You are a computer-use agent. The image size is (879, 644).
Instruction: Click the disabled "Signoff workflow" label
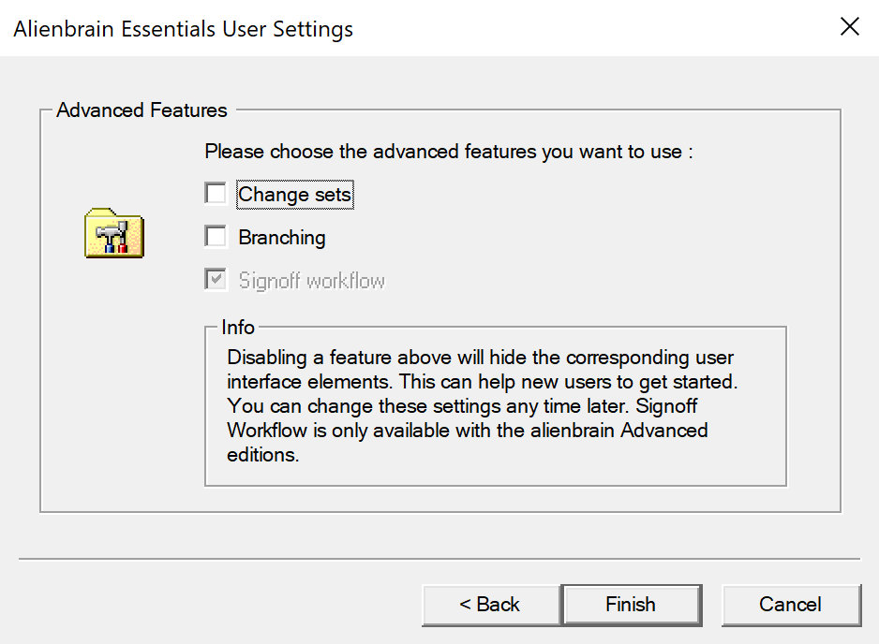pos(311,281)
